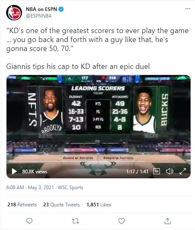Click the @ESPNNBA handle

click(39, 15)
